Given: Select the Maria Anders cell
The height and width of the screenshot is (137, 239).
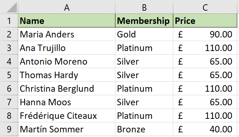Looking at the screenshot, I should tap(66, 34).
